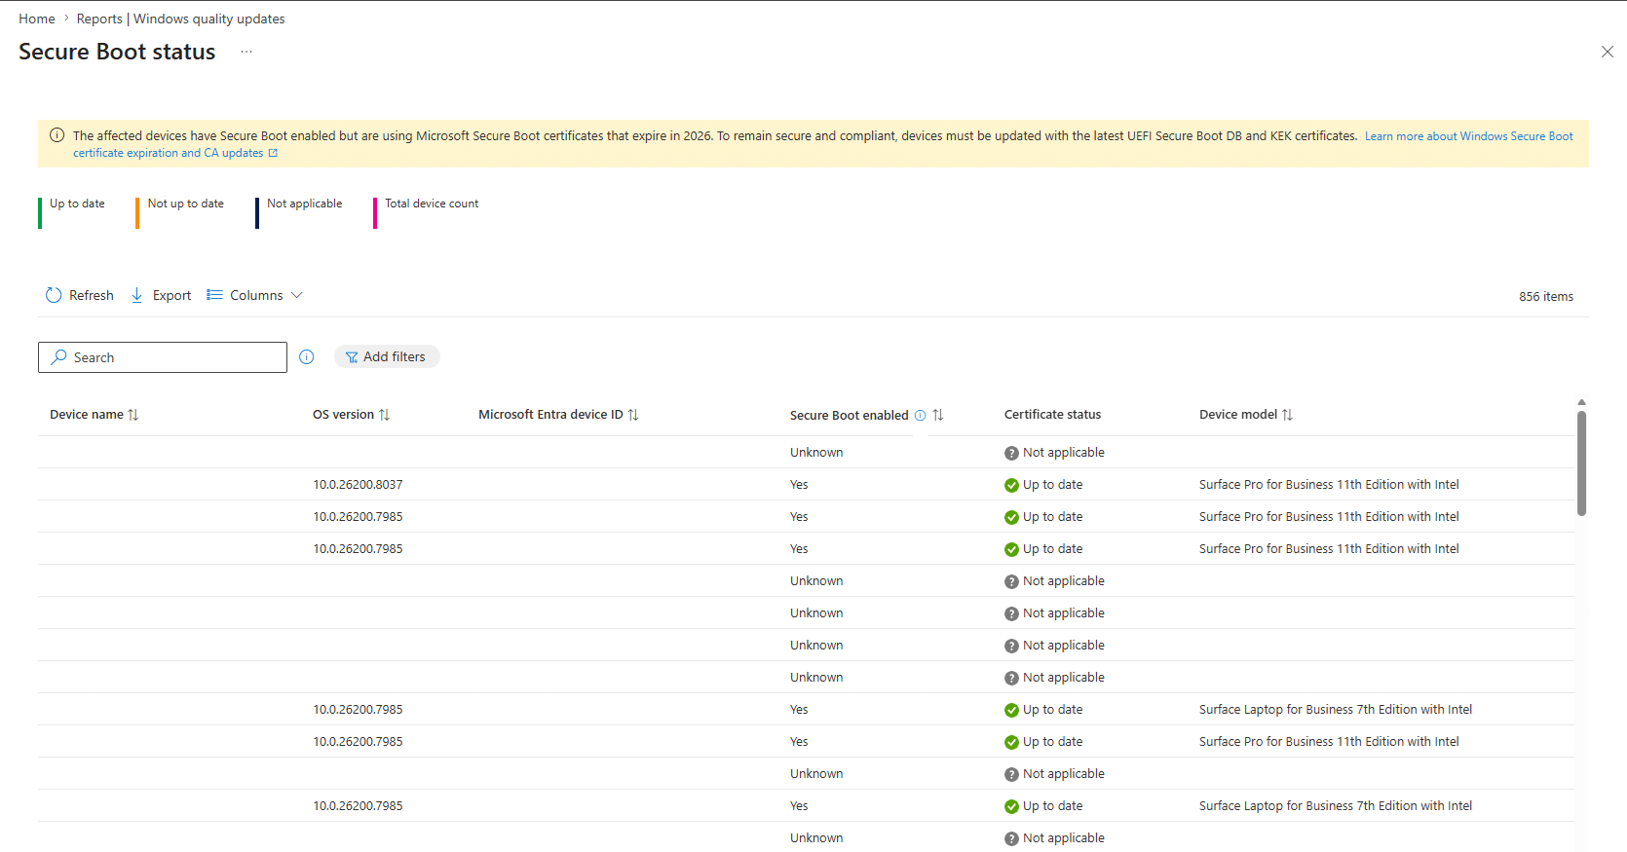Click the Refresh icon in toolbar
Viewport: 1627px width, 852px height.
coord(54,295)
